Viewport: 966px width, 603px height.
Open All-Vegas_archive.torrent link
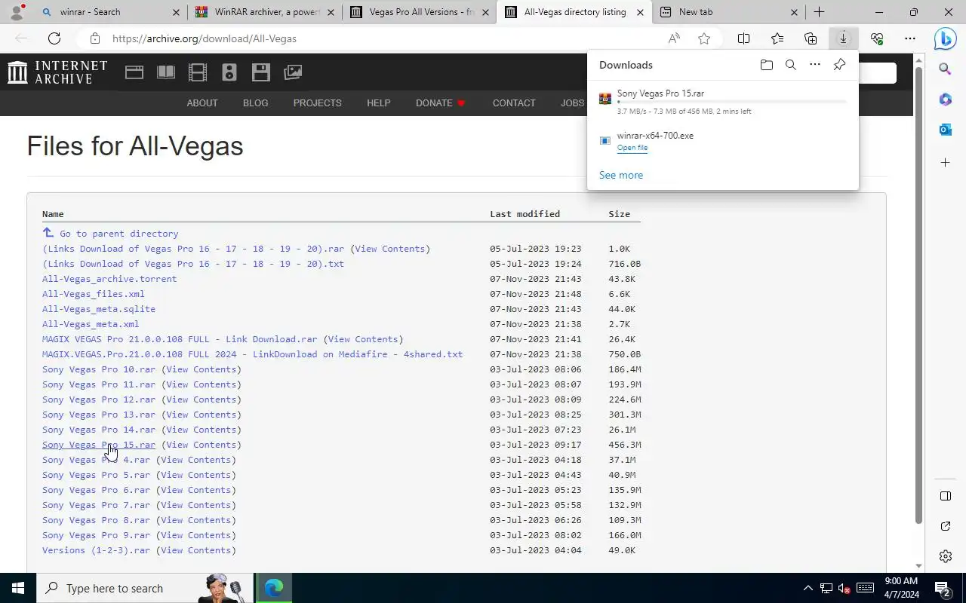click(x=109, y=279)
